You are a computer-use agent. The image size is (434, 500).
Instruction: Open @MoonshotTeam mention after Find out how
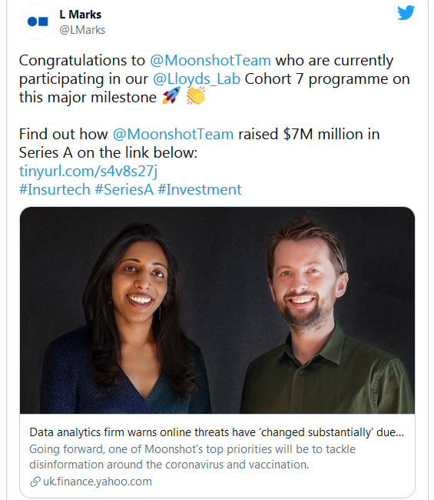coord(173,135)
